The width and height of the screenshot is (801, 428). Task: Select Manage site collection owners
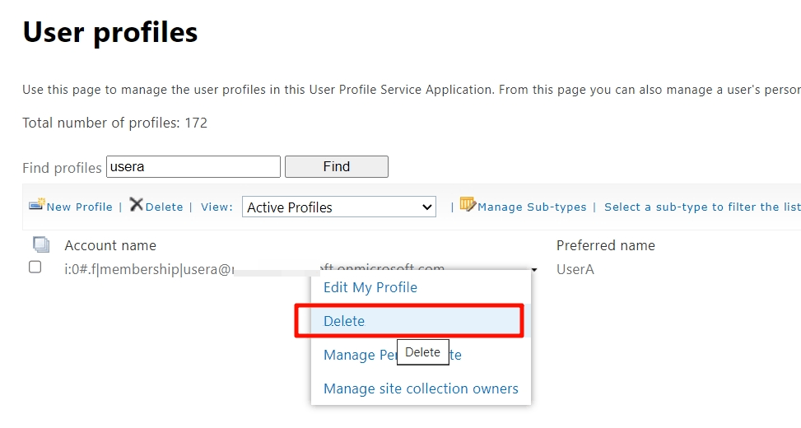[421, 388]
